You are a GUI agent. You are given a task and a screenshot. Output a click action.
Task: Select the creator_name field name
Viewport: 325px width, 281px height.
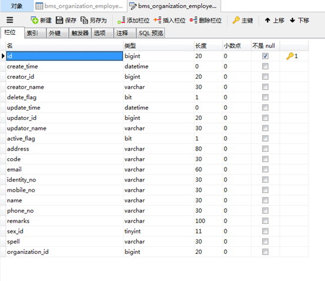coord(65,87)
